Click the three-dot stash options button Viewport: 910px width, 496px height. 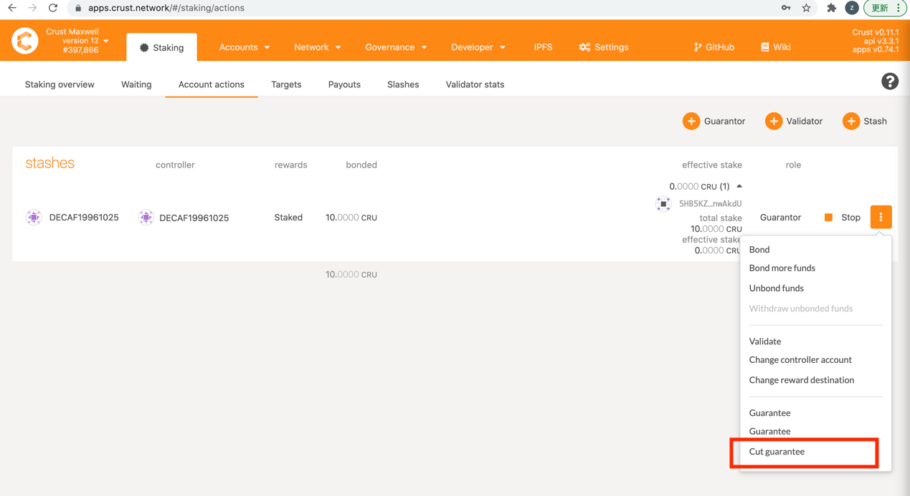click(881, 217)
